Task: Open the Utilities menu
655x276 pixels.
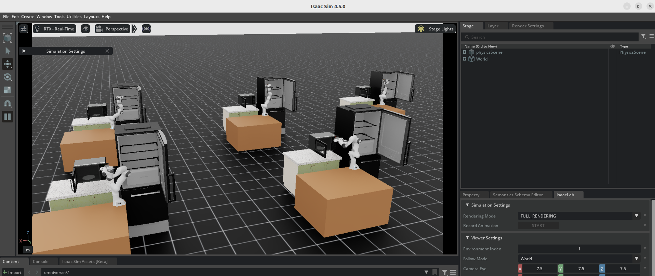Action: coord(74,17)
